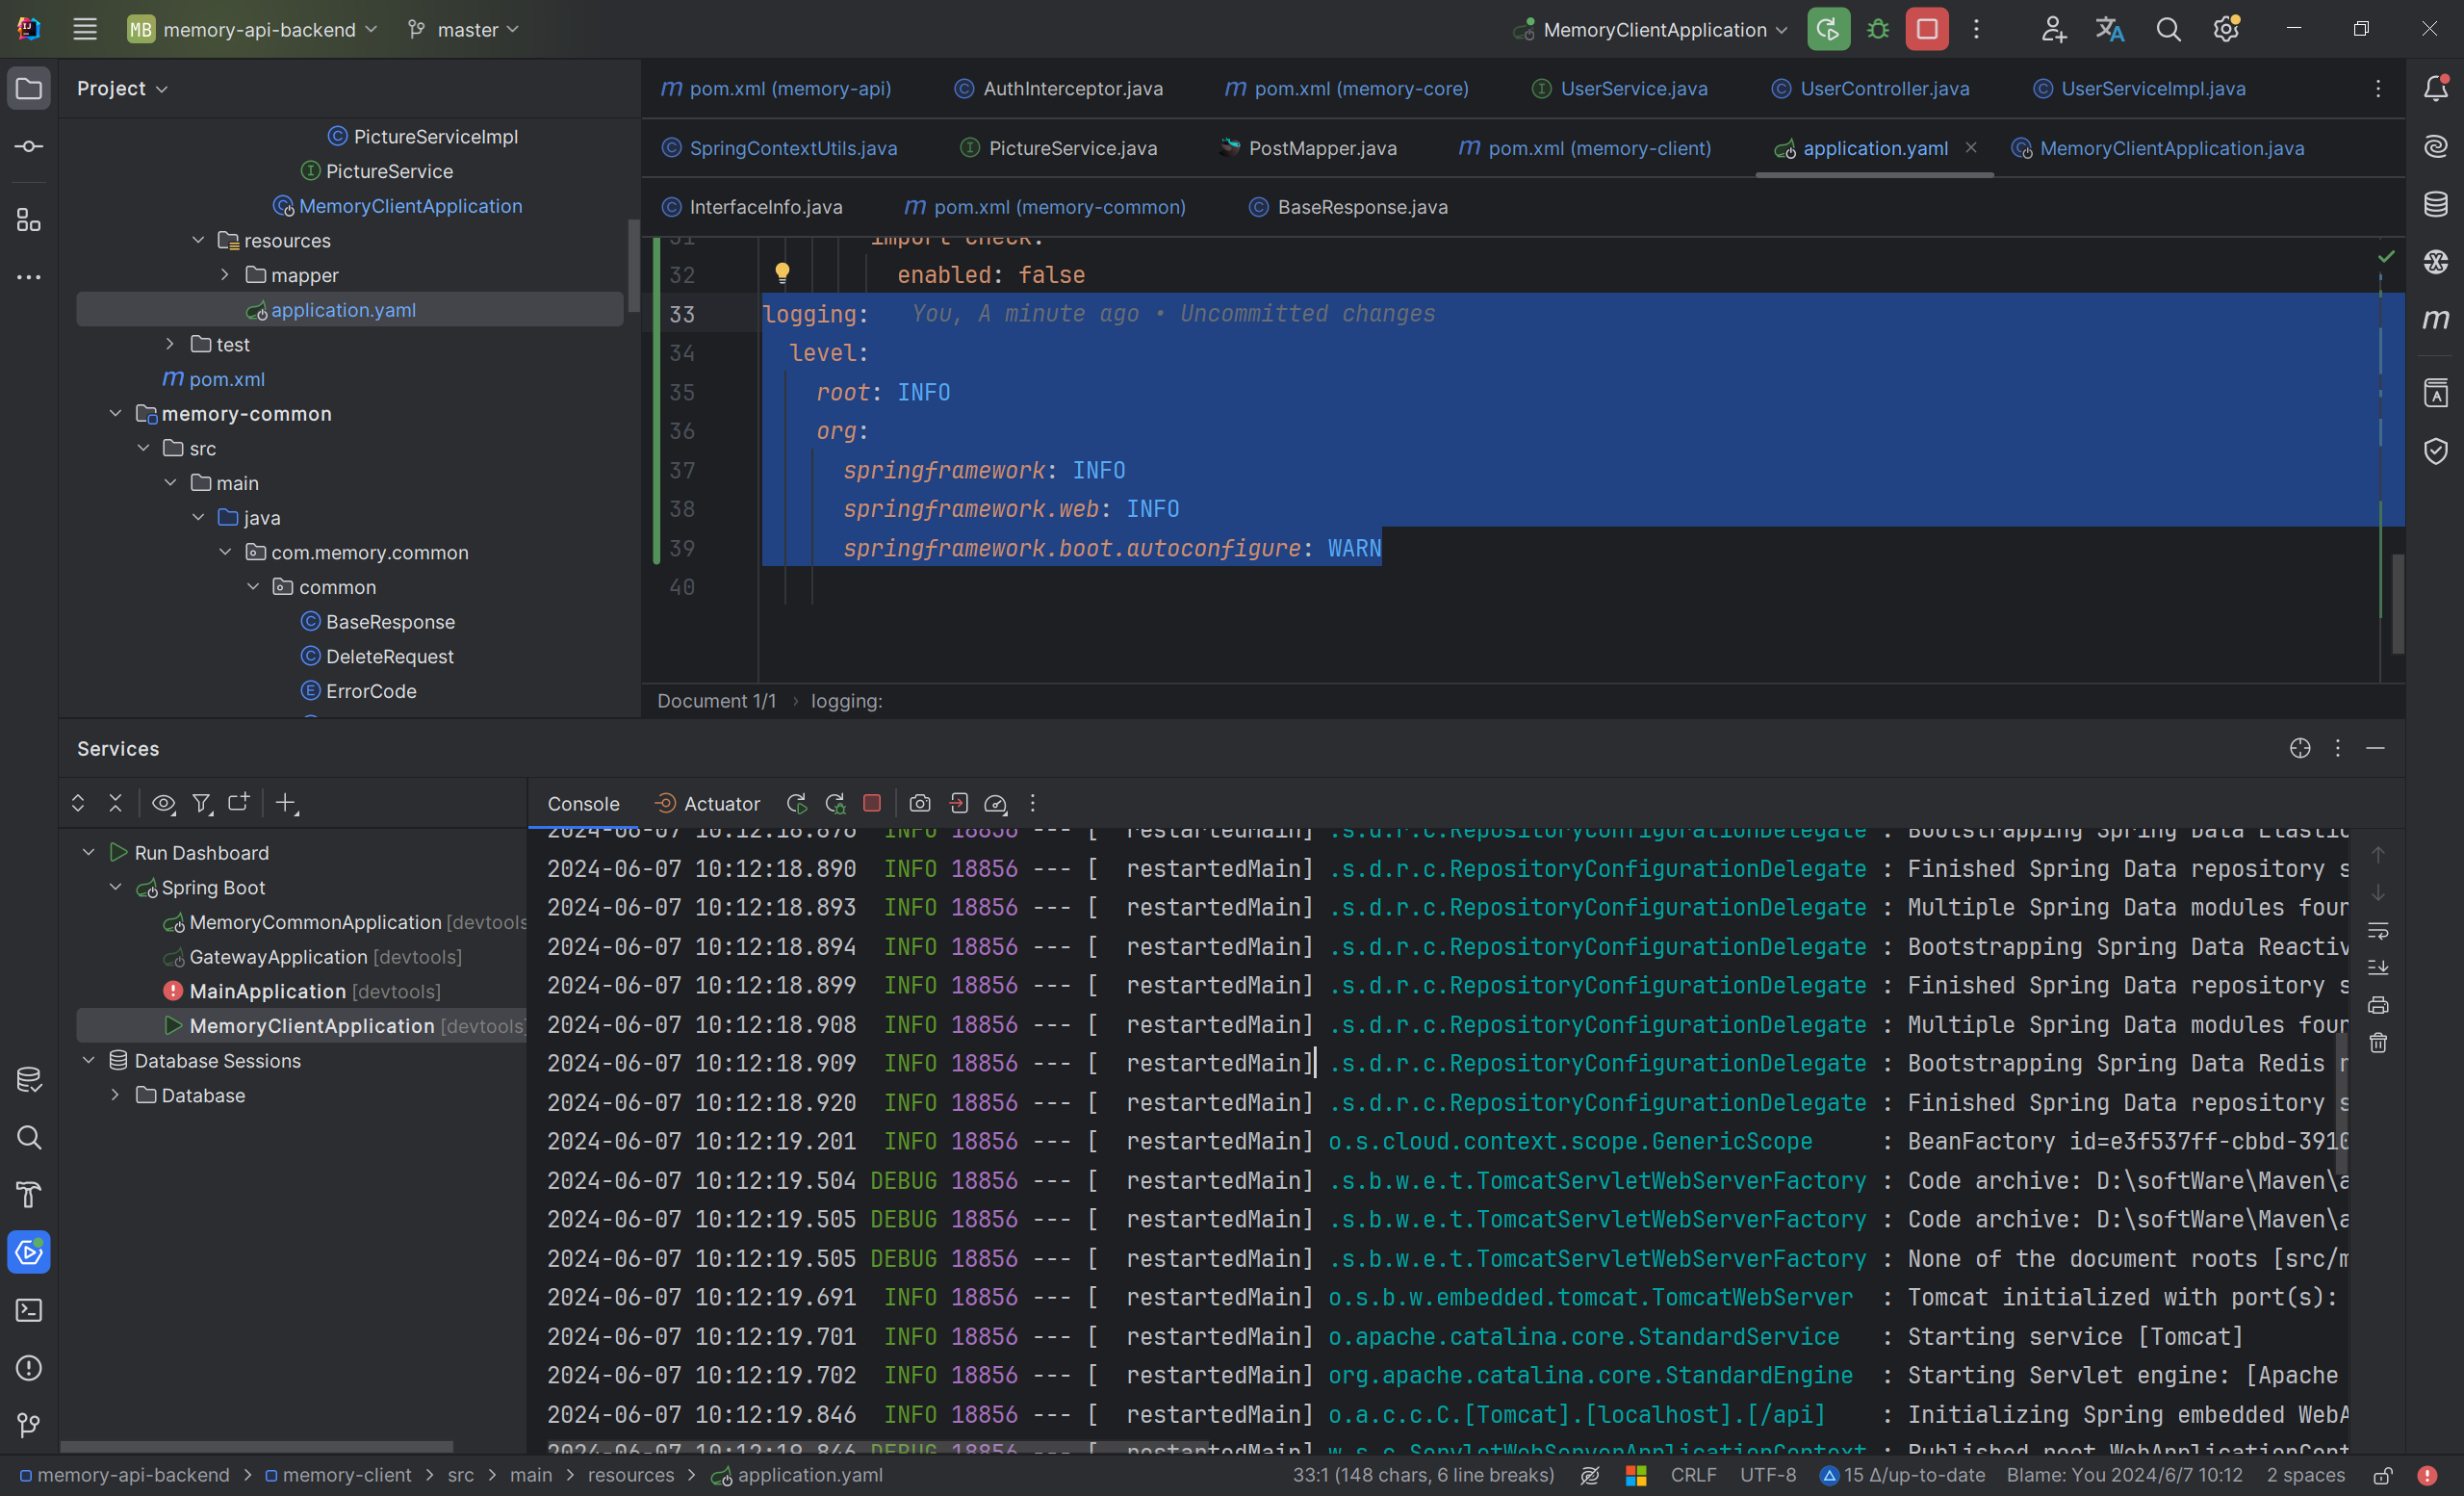
Task: Switch to the UserController.java tab
Action: (1871, 88)
